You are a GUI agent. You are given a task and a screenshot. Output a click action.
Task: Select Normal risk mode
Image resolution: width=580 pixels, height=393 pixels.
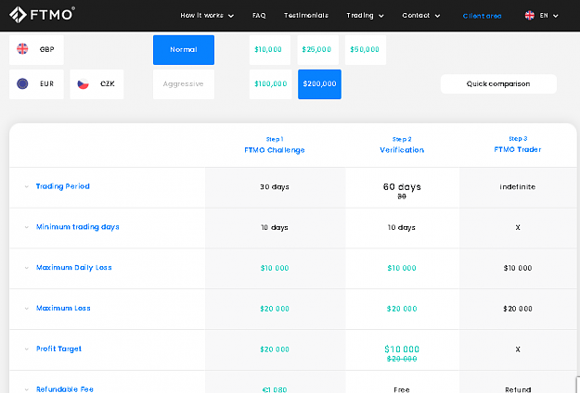(x=184, y=50)
